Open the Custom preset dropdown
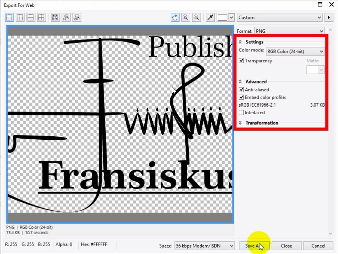Image resolution: width=338 pixels, height=254 pixels. point(280,18)
